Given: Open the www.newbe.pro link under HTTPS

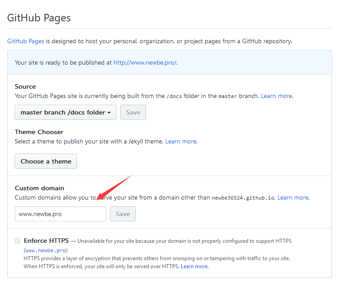Looking at the screenshot, I should coord(45,250).
